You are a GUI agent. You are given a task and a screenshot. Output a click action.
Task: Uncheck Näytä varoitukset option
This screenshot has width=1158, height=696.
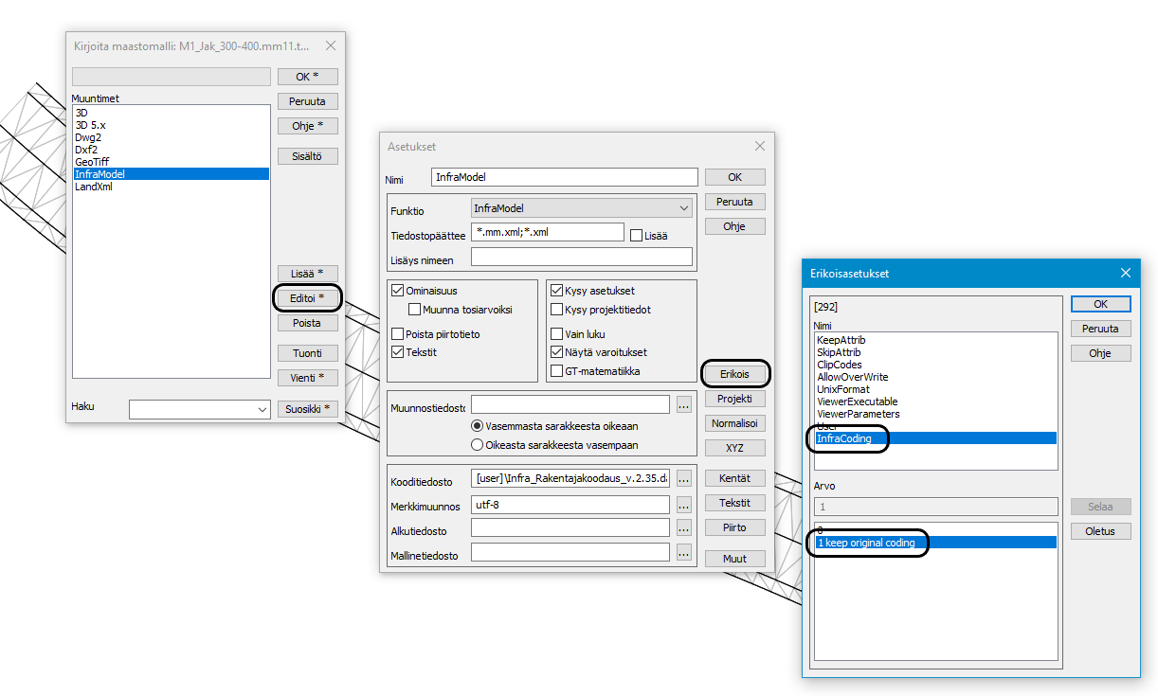point(556,352)
